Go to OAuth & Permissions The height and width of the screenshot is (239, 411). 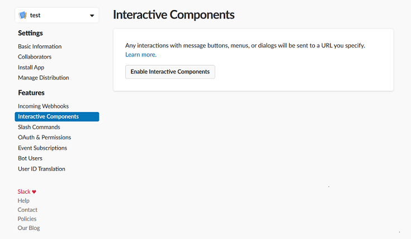point(44,137)
